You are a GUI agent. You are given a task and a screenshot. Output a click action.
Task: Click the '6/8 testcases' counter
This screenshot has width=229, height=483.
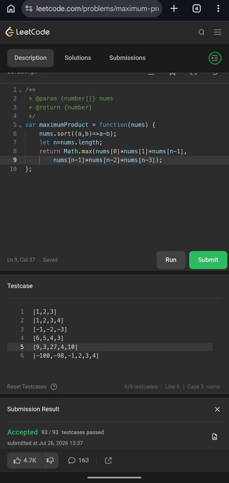pos(141,387)
